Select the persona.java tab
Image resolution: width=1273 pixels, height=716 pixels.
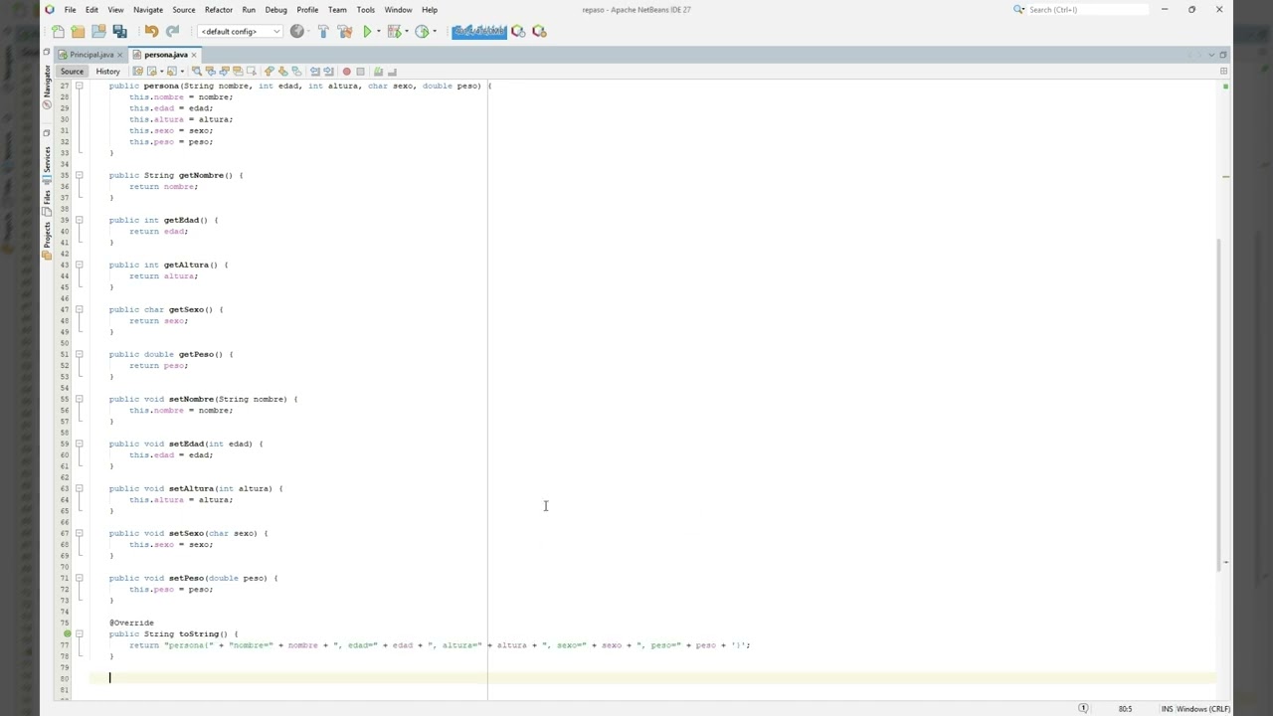tap(165, 55)
